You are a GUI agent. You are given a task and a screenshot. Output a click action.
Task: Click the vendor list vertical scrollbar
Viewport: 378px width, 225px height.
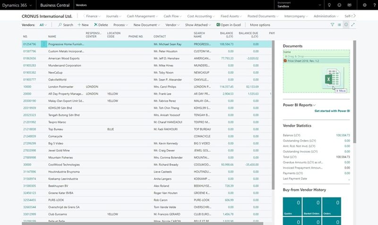pos(273,115)
